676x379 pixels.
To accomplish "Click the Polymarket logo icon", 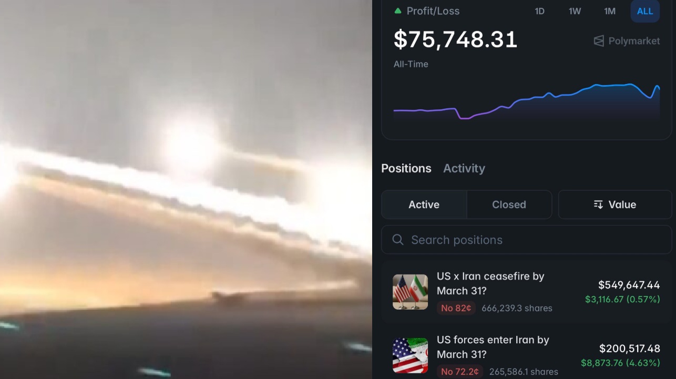I will tap(599, 41).
